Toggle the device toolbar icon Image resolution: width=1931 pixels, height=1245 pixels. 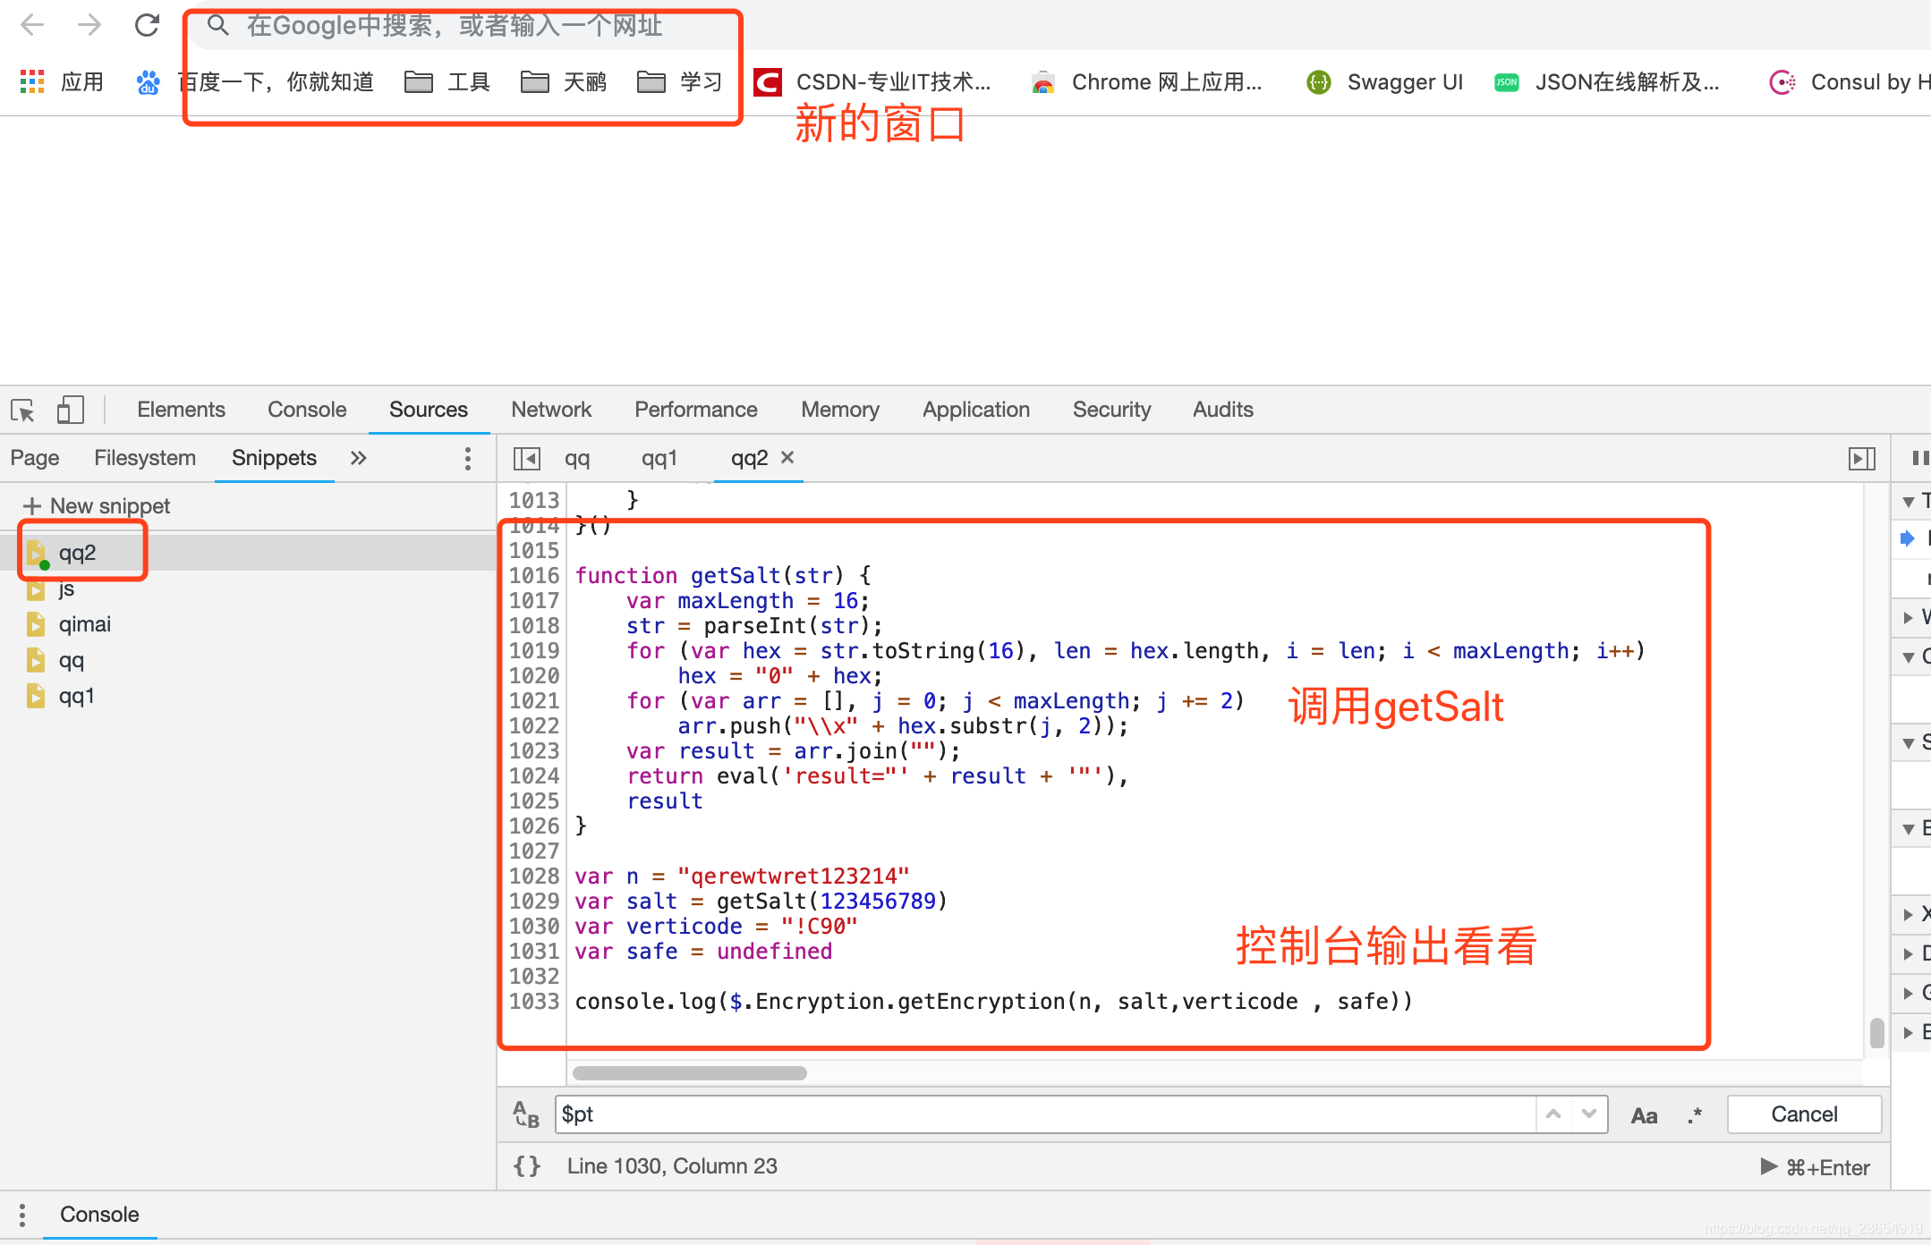pyautogui.click(x=70, y=411)
